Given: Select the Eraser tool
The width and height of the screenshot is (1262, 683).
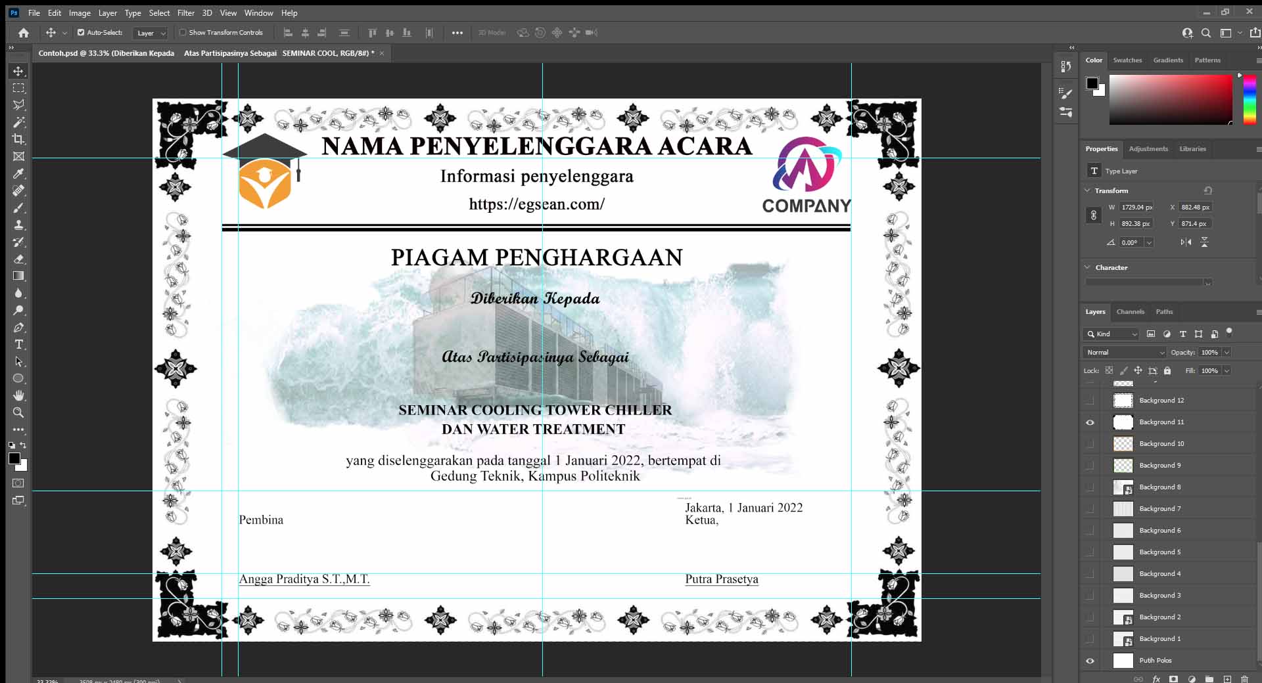Looking at the screenshot, I should pos(18,259).
